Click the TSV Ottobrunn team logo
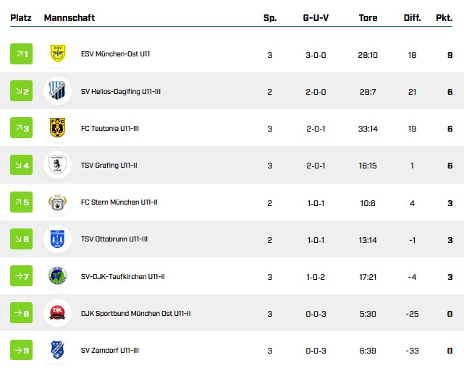464x368 pixels. 57,239
